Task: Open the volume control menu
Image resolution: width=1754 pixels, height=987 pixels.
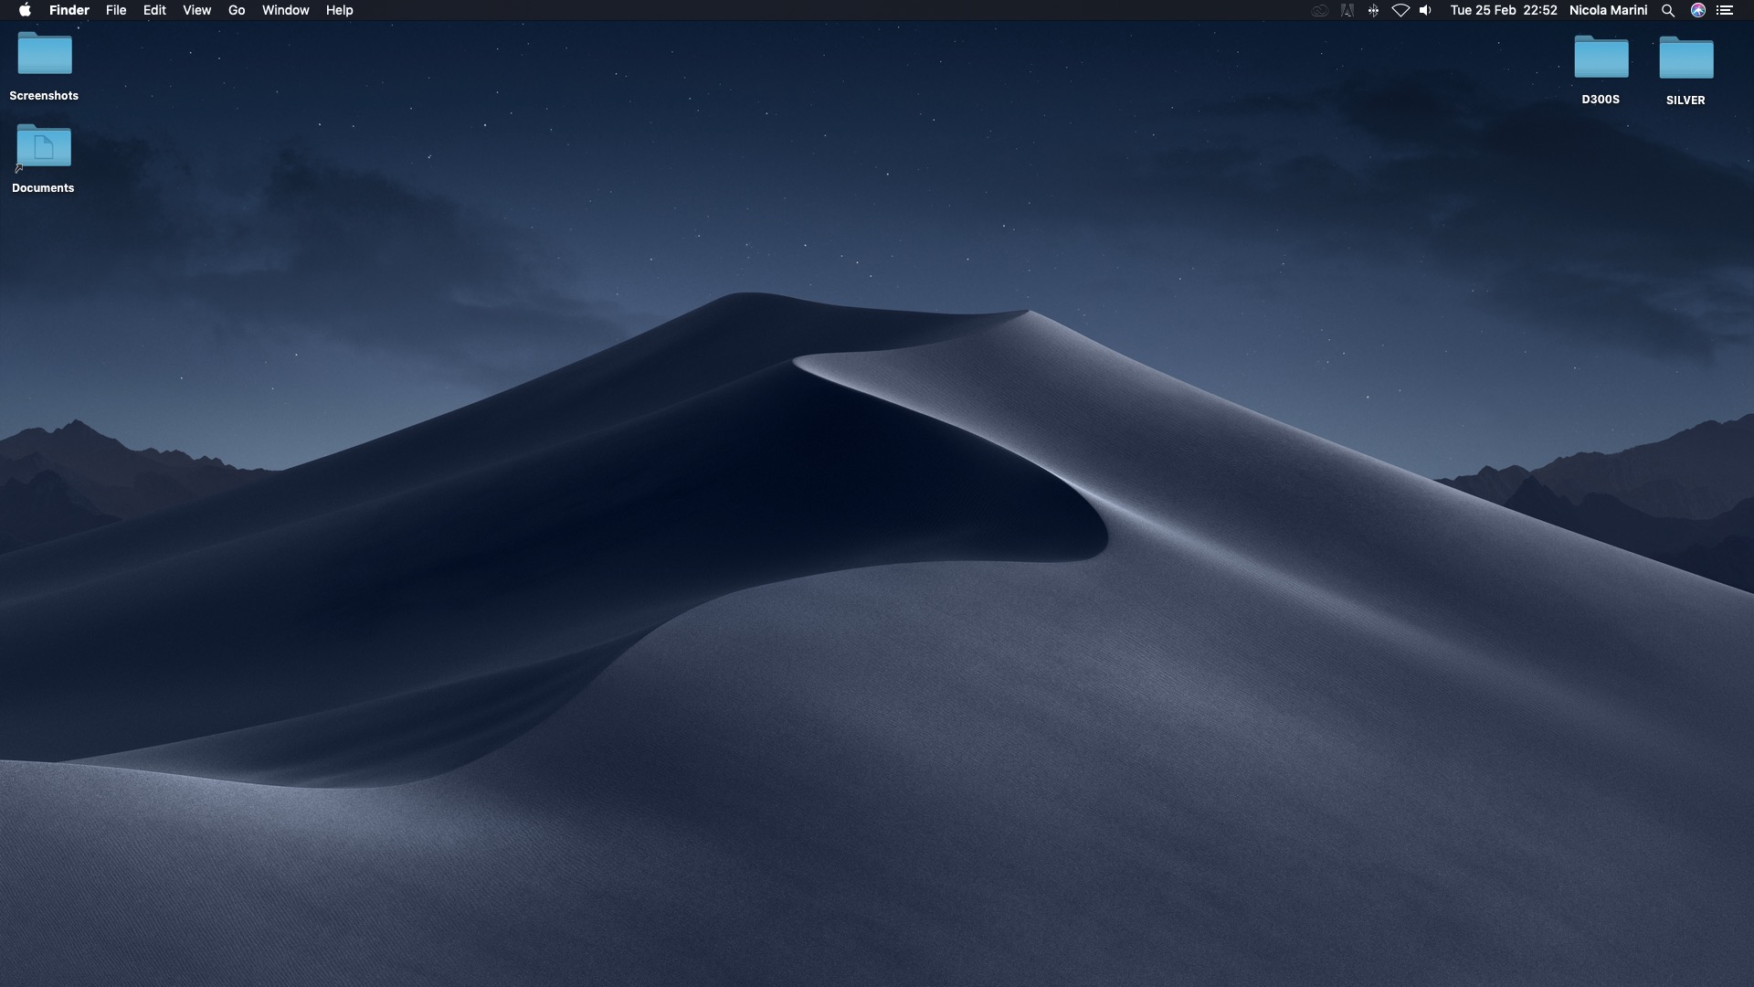Action: coord(1425,10)
